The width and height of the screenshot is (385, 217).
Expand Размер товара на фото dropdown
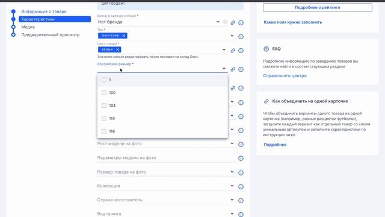point(232,172)
